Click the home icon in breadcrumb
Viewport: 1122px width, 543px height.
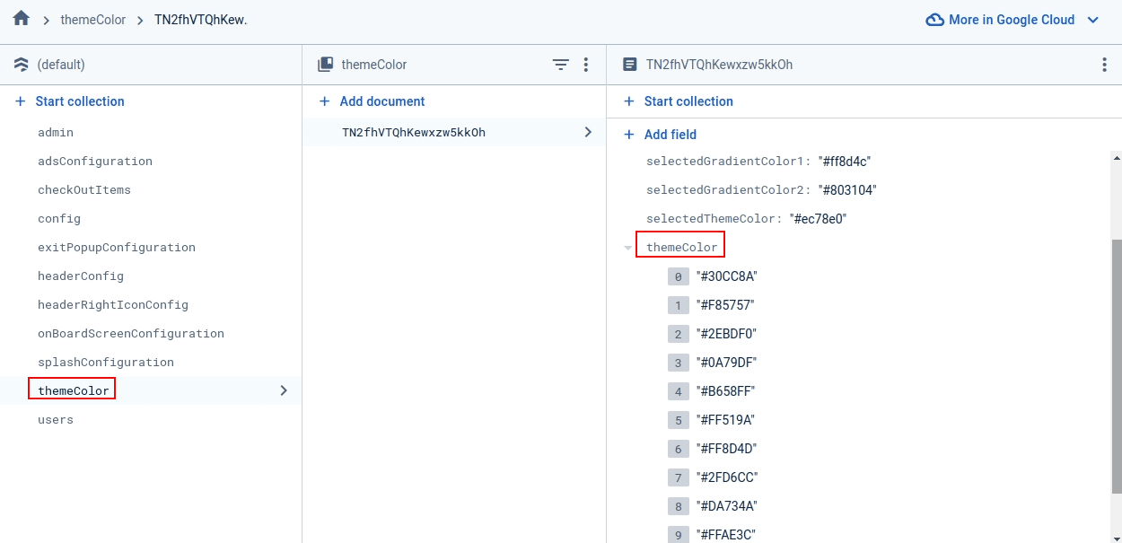click(22, 19)
